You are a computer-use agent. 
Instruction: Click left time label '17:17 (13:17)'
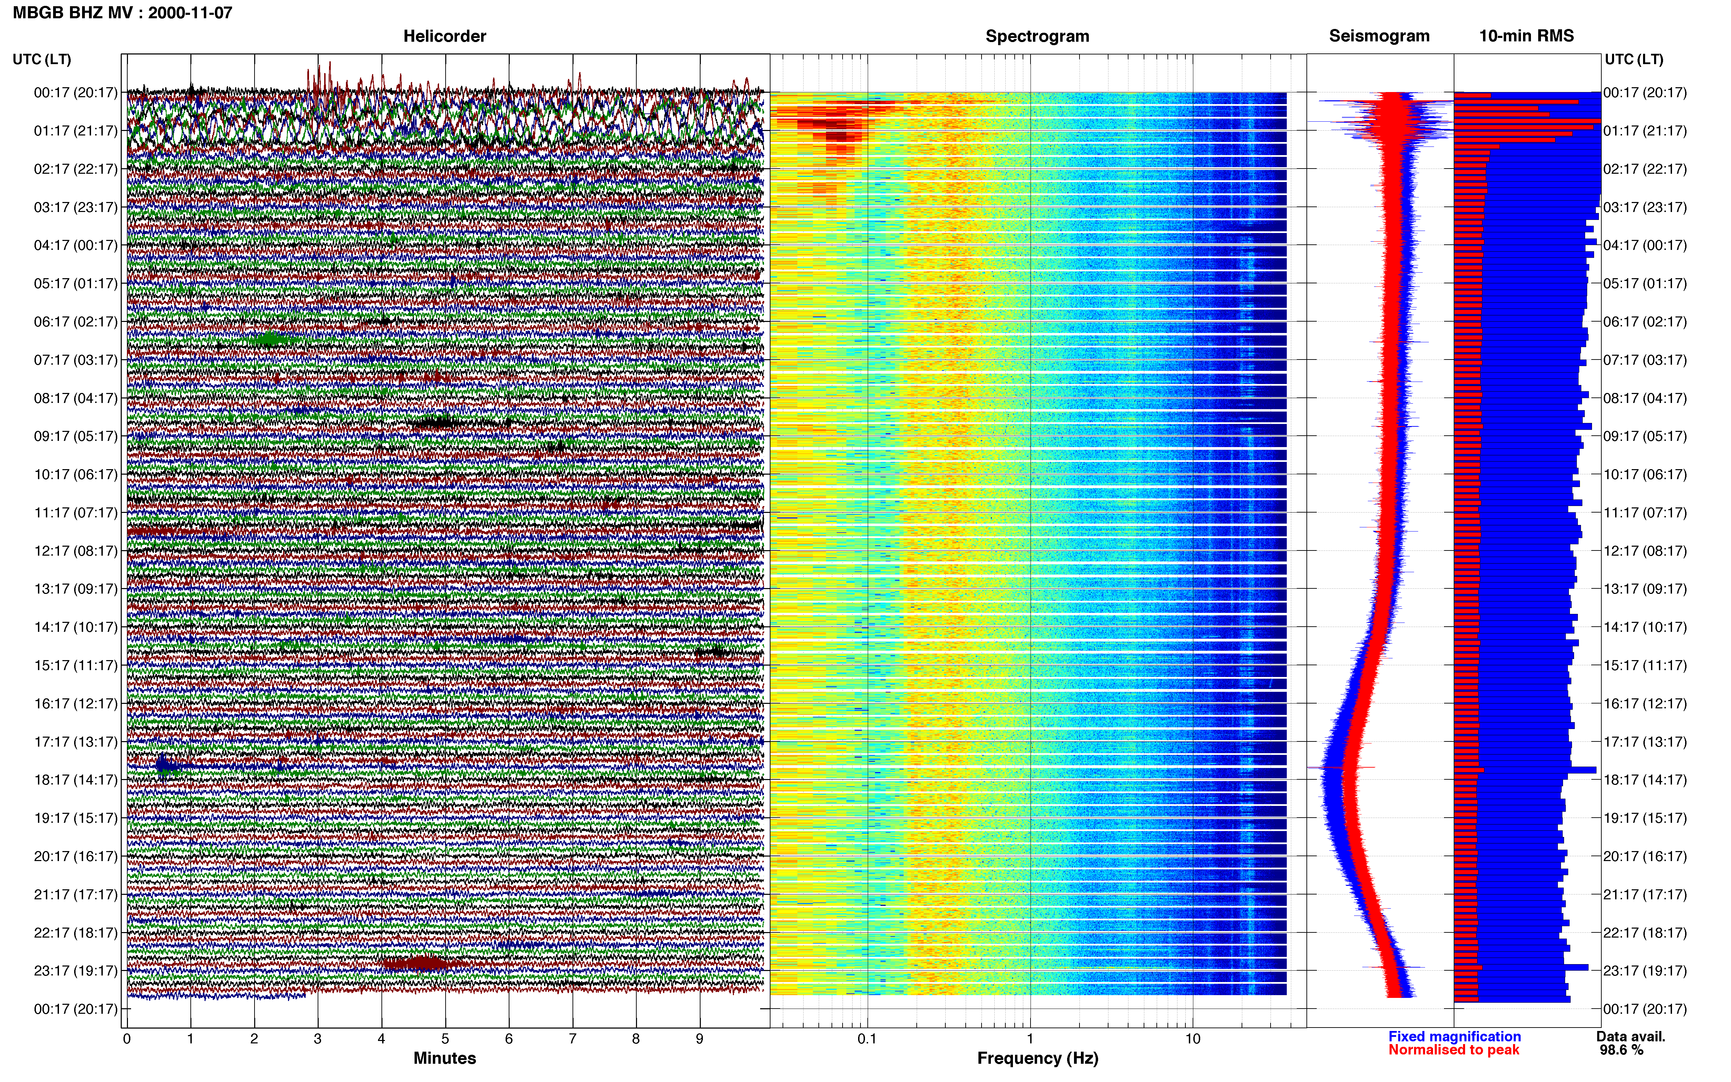pos(75,741)
